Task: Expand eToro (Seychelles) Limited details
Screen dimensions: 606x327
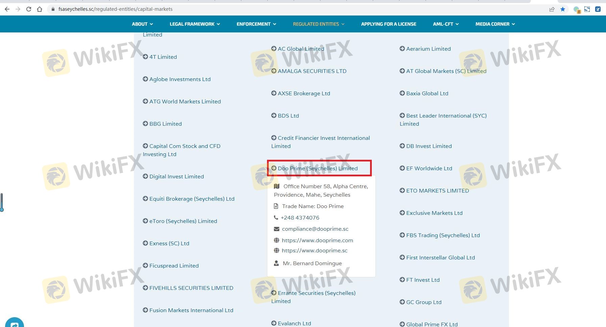Action: (183, 221)
